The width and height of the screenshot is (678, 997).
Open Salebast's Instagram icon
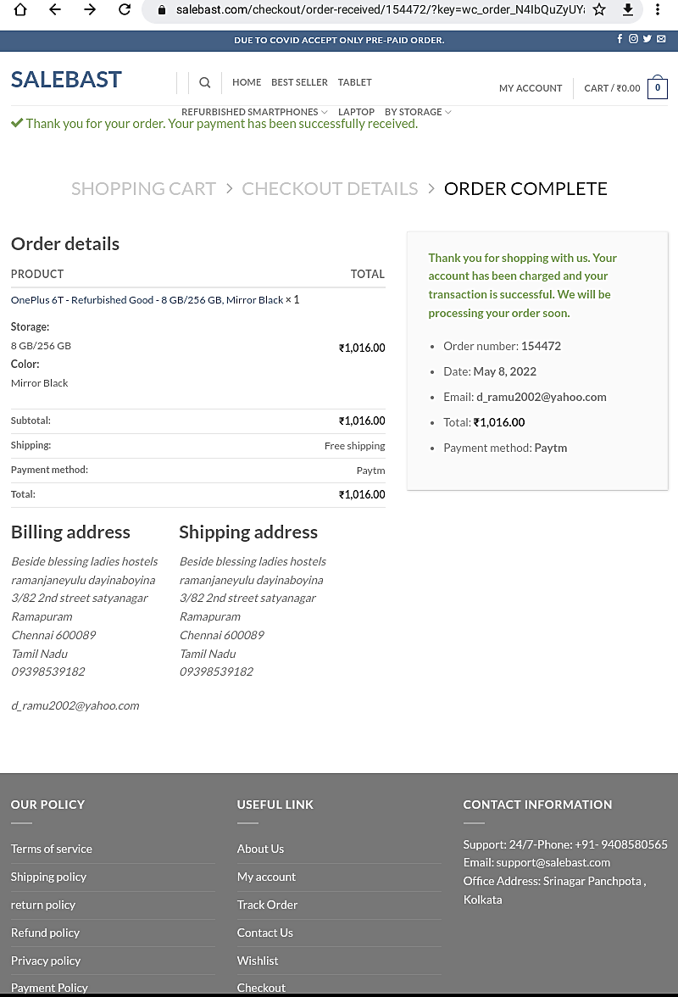(x=633, y=39)
